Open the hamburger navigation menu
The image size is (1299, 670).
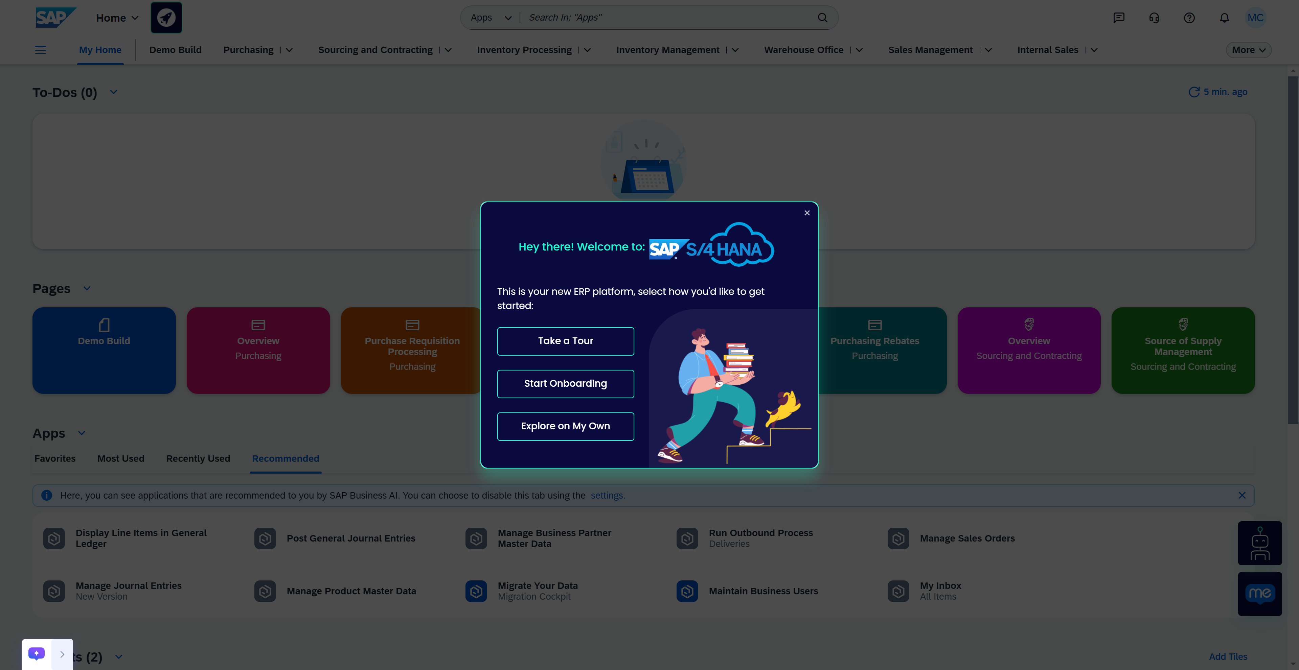click(40, 50)
